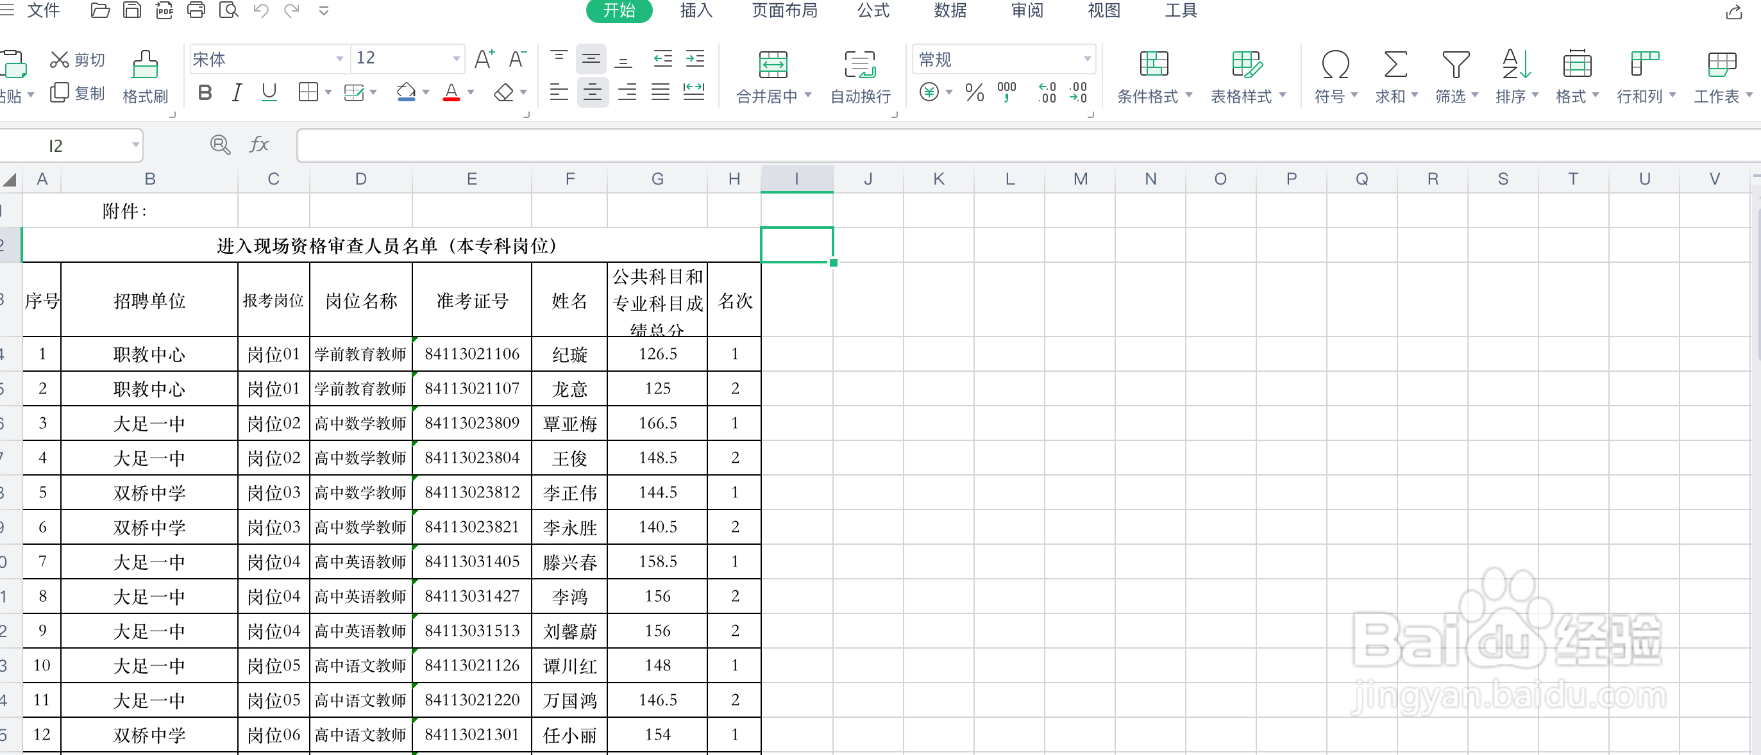Apply cell borders icon

[308, 92]
